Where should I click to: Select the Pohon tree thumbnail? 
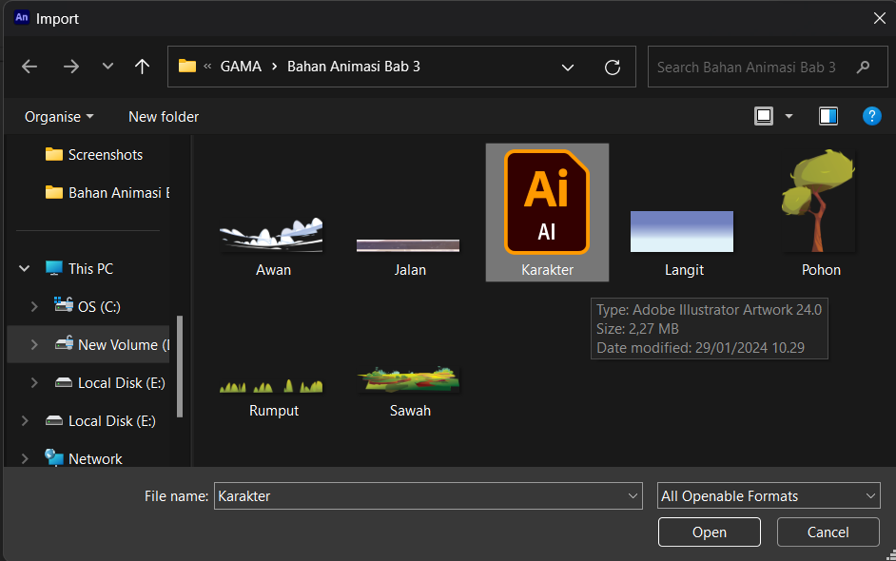point(819,201)
